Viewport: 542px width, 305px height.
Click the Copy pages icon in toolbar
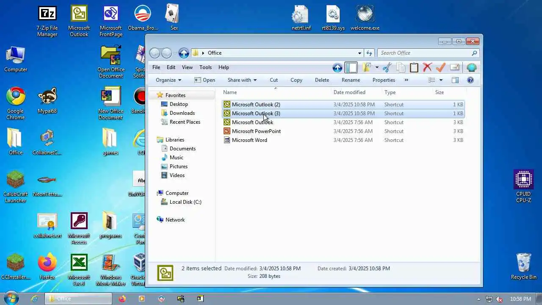click(x=401, y=67)
